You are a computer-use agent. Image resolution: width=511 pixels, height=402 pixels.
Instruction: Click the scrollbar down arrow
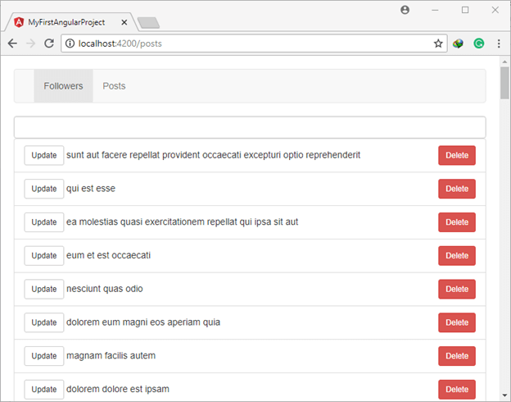click(504, 395)
